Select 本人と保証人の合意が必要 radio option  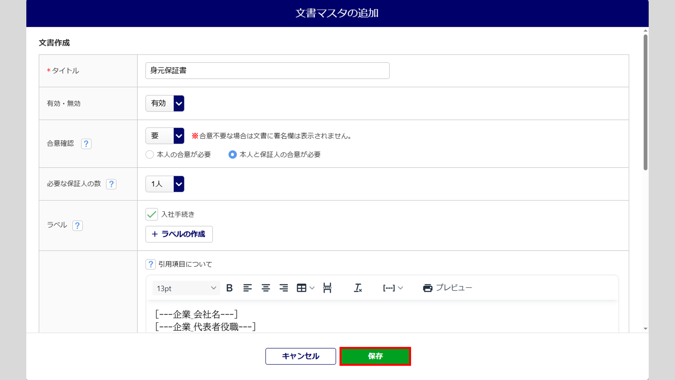[233, 155]
